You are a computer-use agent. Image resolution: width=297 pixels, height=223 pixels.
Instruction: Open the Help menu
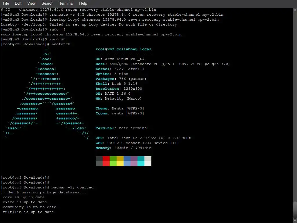click(x=83, y=3)
